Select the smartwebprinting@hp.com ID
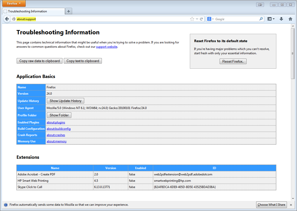The width and height of the screenshot is (297, 211). tap(172, 181)
